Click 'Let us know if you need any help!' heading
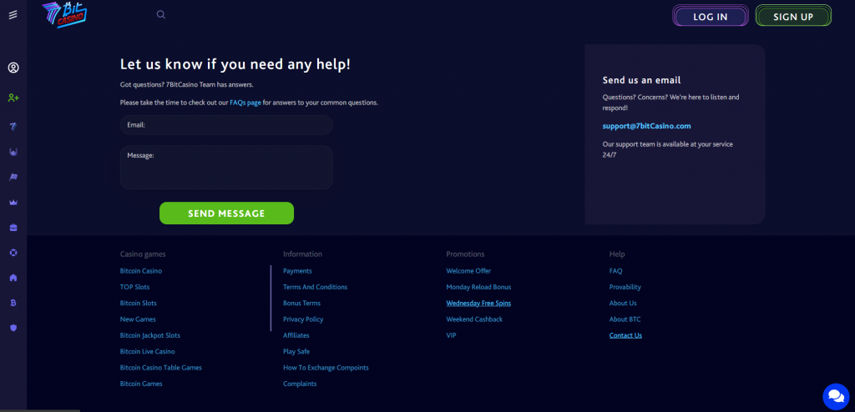The image size is (855, 412). coord(235,64)
